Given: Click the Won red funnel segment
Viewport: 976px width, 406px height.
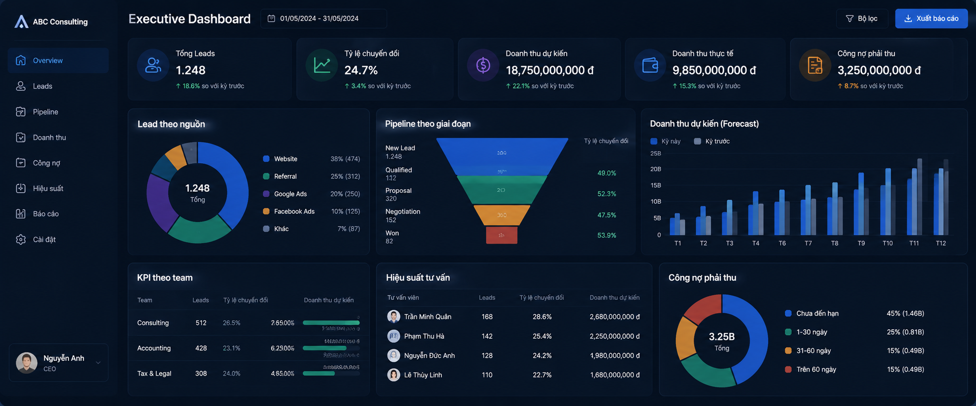Looking at the screenshot, I should point(502,235).
